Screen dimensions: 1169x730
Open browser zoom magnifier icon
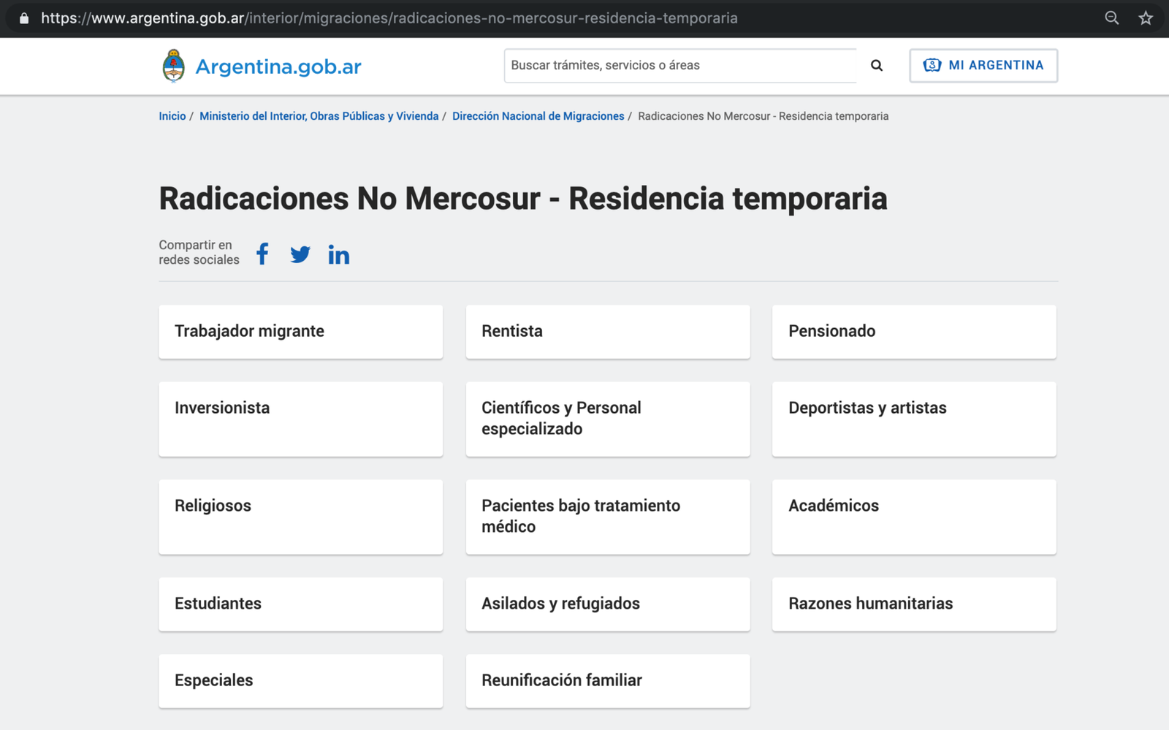point(1112,18)
